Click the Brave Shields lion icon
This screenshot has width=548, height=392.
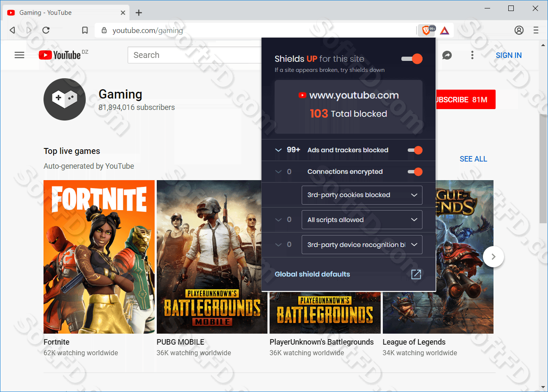[426, 30]
